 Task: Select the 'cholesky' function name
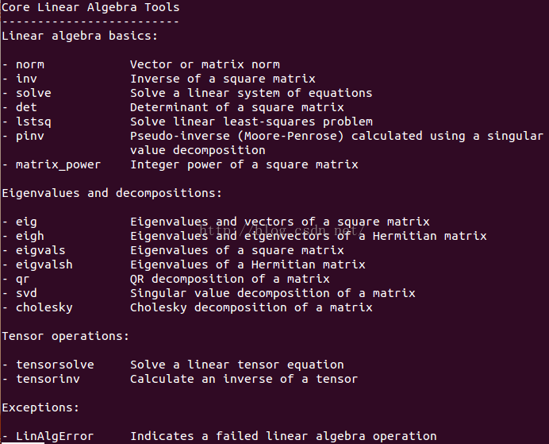point(44,308)
